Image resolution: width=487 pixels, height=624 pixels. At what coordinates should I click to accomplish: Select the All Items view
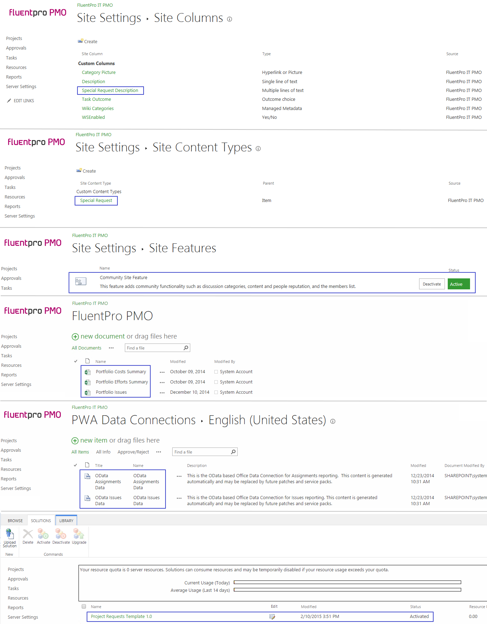pyautogui.click(x=80, y=452)
